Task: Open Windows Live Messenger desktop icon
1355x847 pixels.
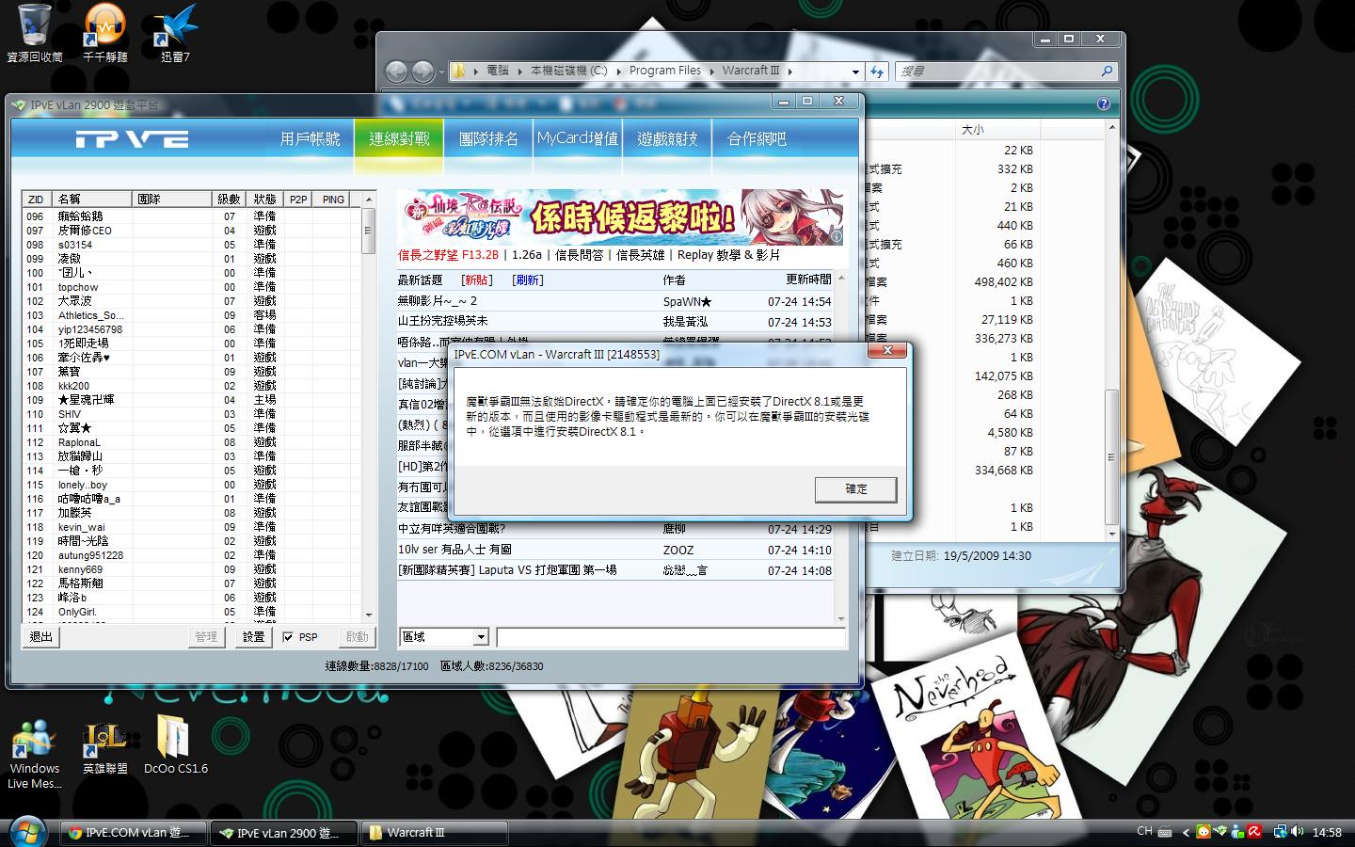Action: click(x=35, y=754)
